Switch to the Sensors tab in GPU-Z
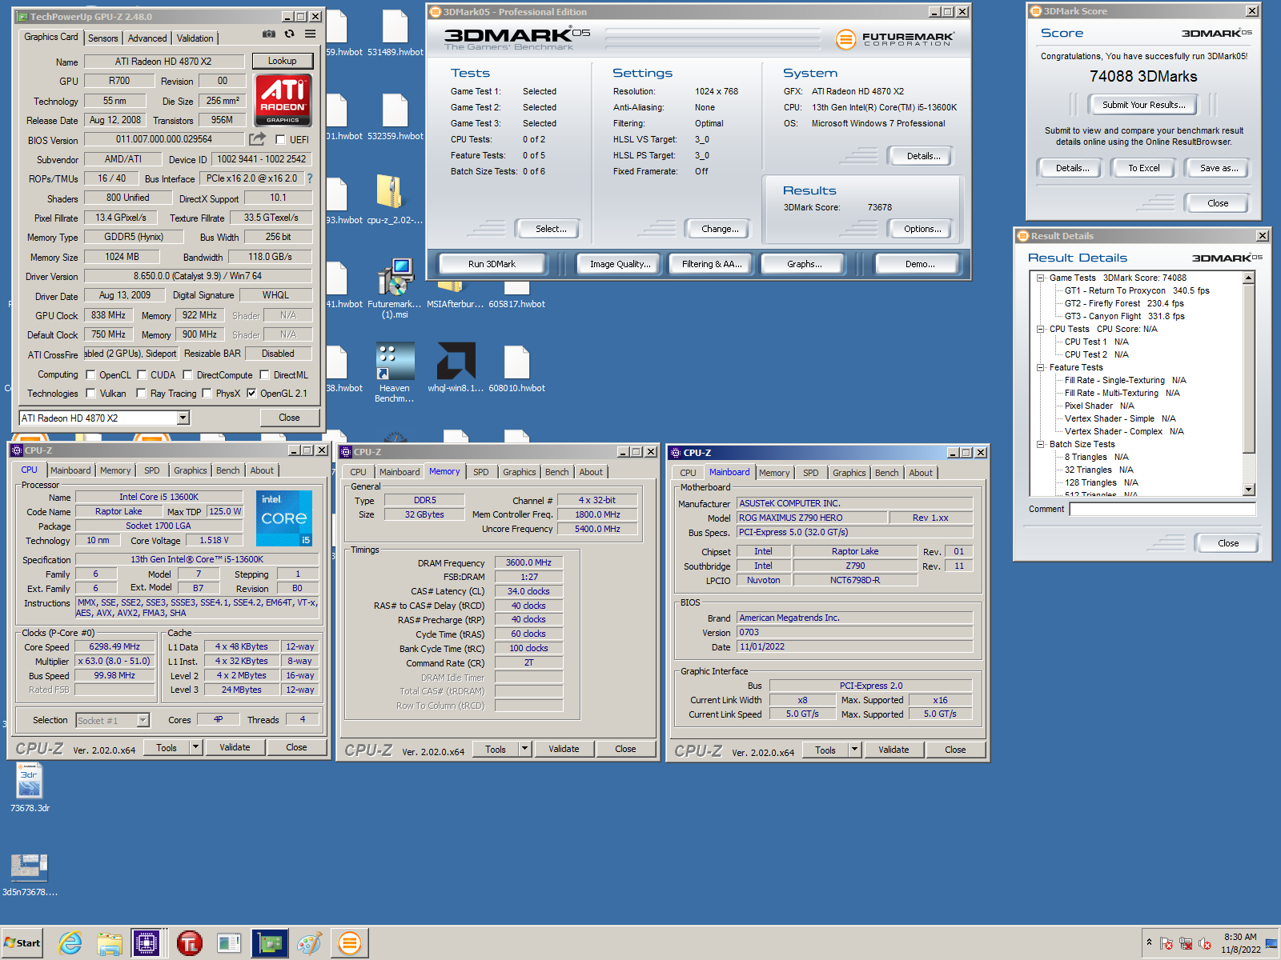This screenshot has width=1281, height=960. coord(102,38)
